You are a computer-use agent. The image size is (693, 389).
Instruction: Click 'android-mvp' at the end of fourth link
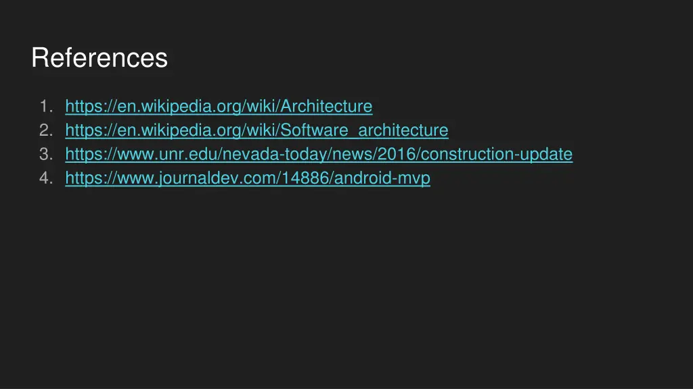382,178
